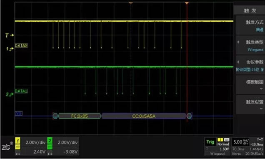Click the 5.00 ms/div timebase readout
The image size is (265, 159).
tap(241, 142)
